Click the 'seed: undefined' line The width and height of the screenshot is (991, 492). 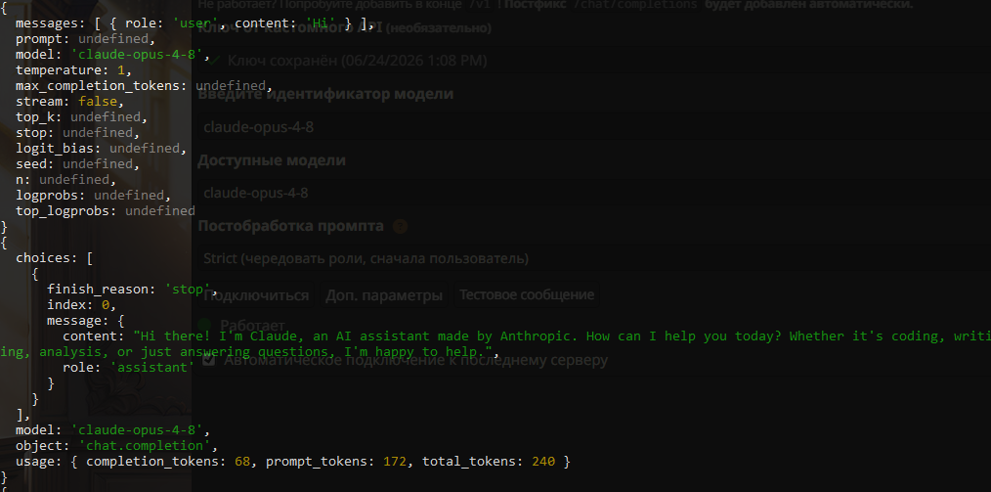77,163
